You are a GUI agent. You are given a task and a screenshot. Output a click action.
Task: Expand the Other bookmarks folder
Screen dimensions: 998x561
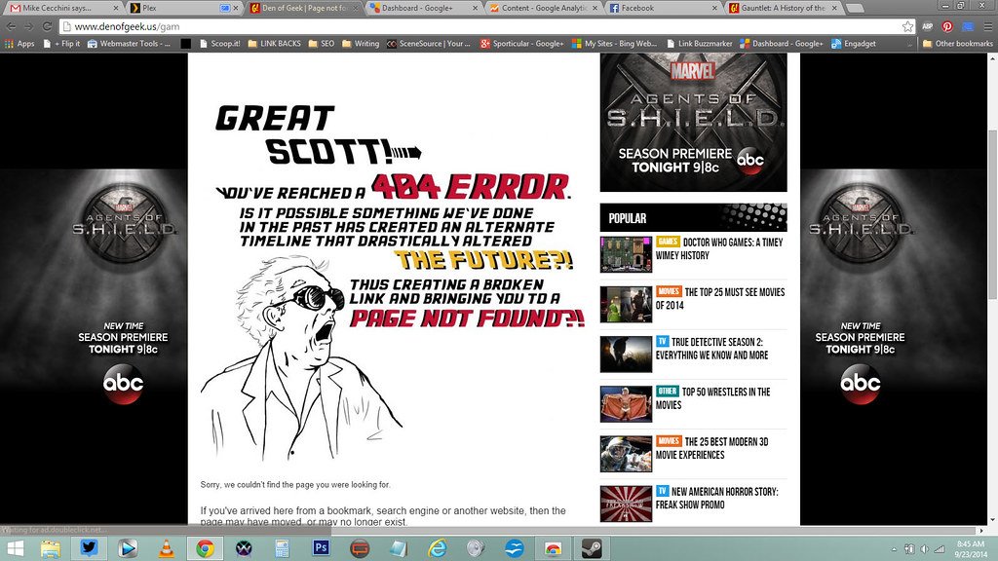tap(957, 44)
